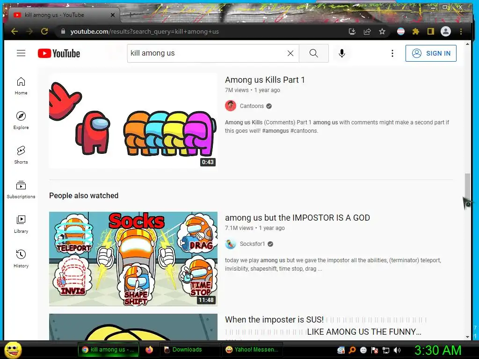Open Shorts in the sidebar
Screen dimensions: 479x359
(21, 155)
